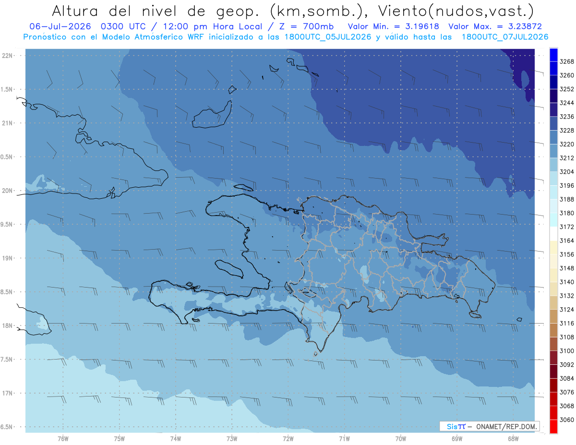This screenshot has height=445, width=576.
Task: Click the '73W' longitude label
Action: pos(232,438)
